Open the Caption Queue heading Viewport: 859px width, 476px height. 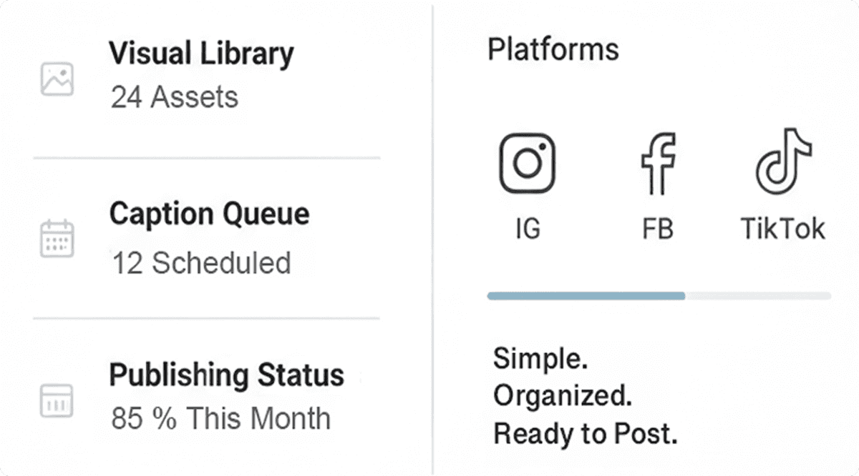209,214
